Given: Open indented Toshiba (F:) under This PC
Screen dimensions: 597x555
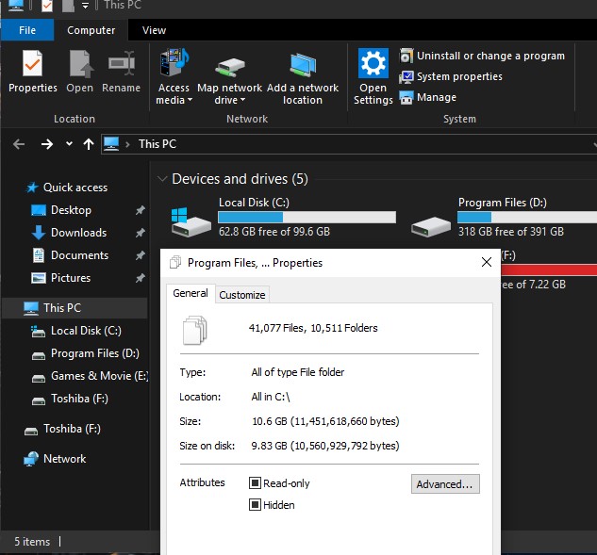Looking at the screenshot, I should (79, 399).
